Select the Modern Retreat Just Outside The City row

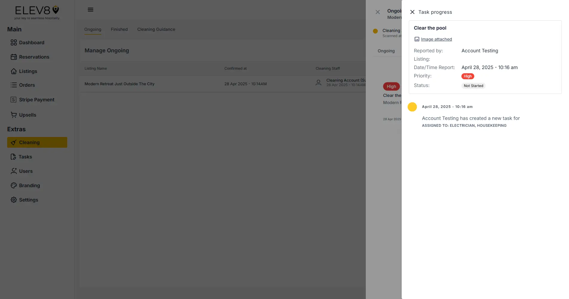pyautogui.click(x=120, y=84)
